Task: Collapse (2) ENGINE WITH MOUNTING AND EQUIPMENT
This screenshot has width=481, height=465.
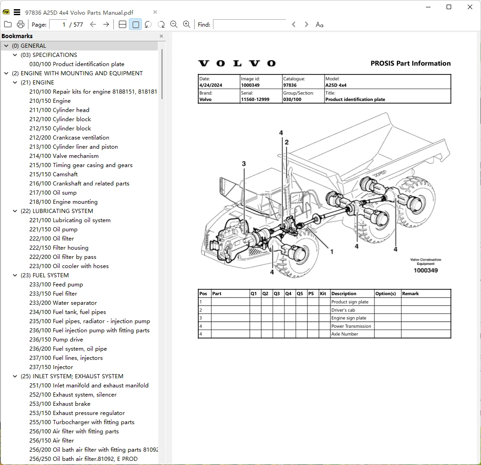Action: pos(6,73)
